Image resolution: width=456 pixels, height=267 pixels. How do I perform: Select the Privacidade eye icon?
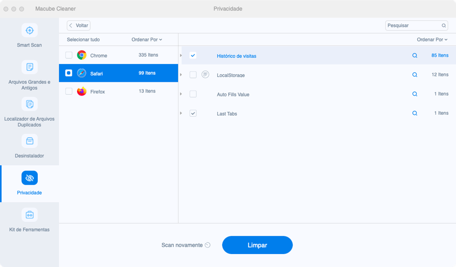[29, 178]
